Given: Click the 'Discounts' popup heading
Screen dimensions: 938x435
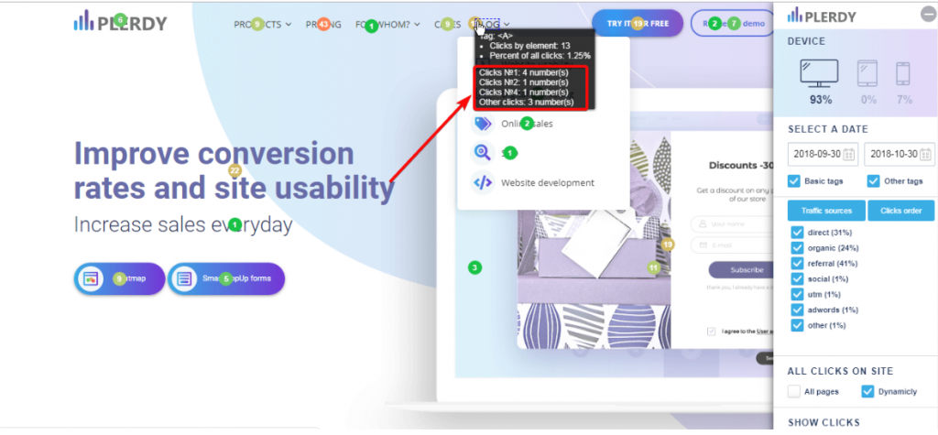Looking at the screenshot, I should [x=739, y=165].
